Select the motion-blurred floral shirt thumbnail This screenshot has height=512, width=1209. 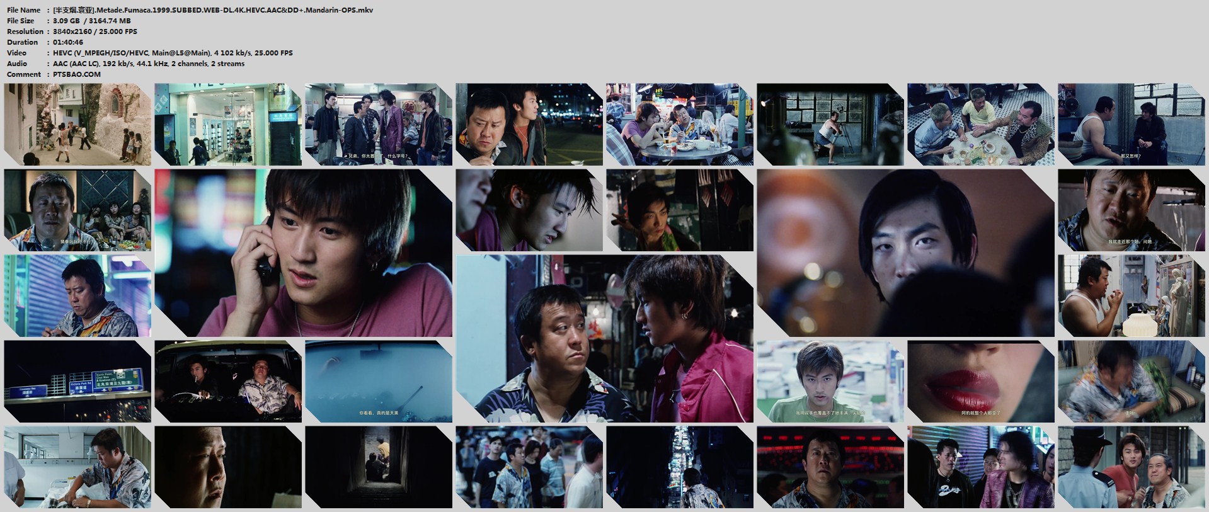pyautogui.click(x=1132, y=382)
